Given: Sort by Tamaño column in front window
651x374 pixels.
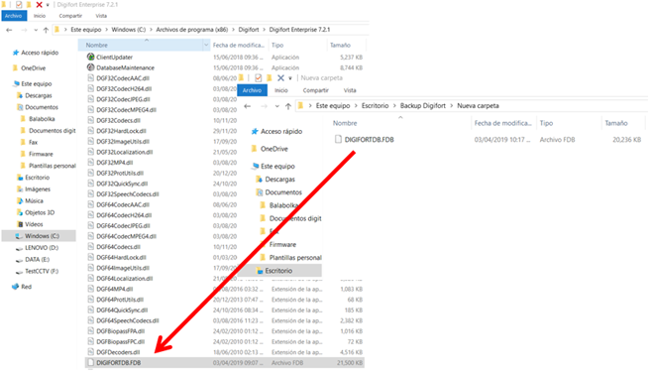Looking at the screenshot, I should [616, 123].
